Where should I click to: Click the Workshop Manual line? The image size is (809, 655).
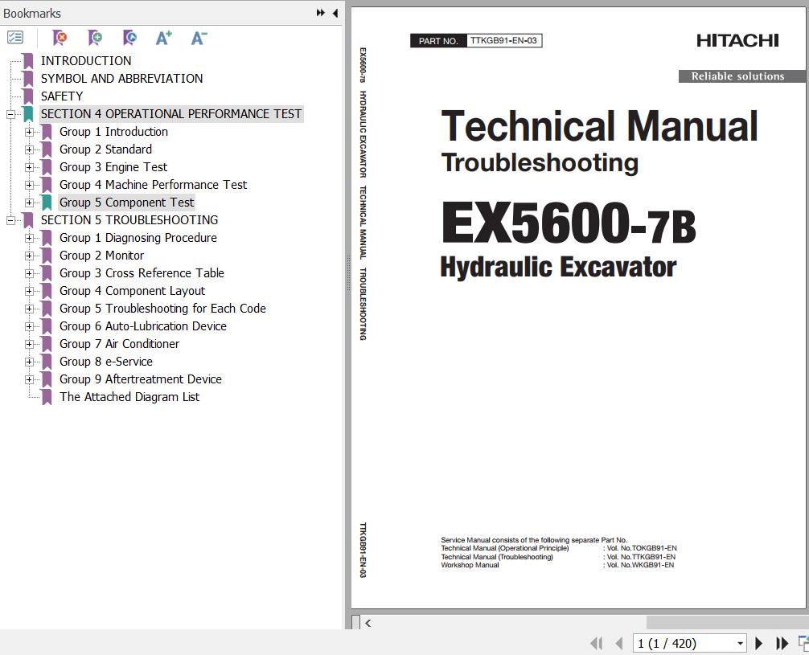[557, 565]
